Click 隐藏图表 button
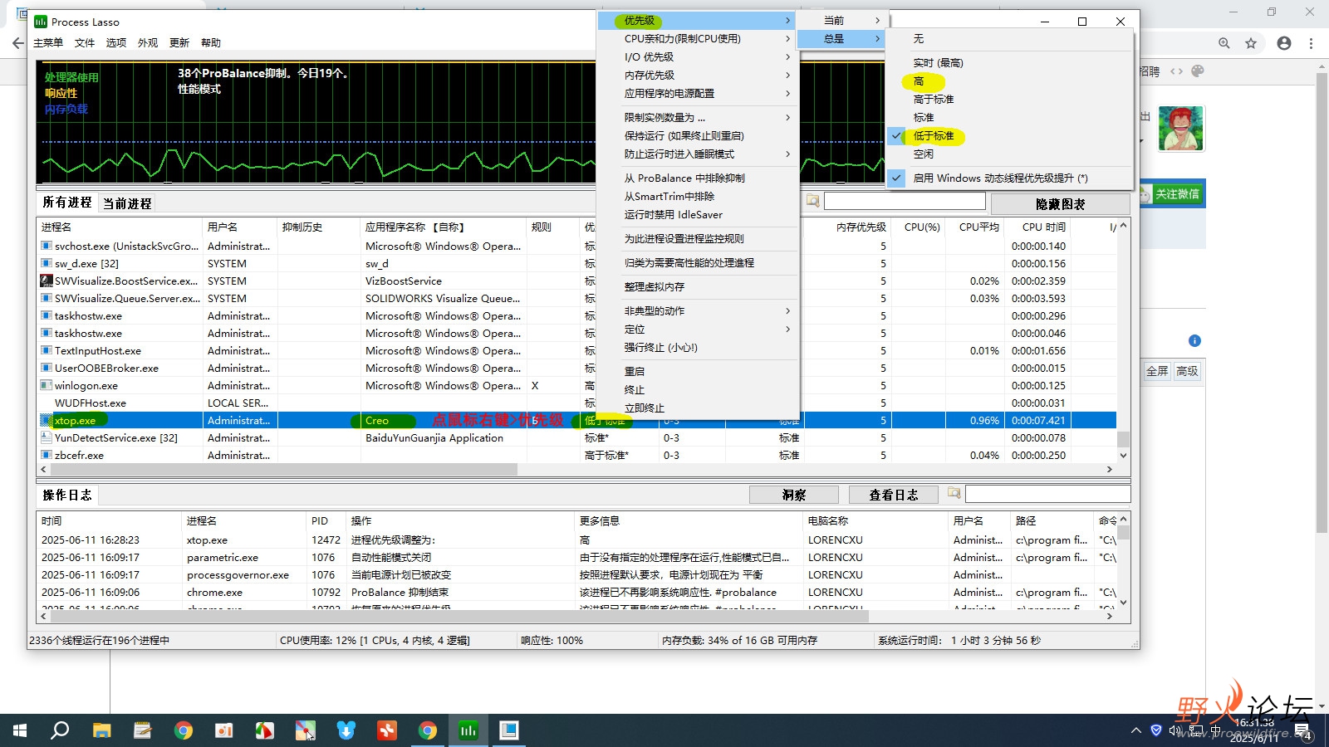Screen dimensions: 1329x747 point(1060,204)
